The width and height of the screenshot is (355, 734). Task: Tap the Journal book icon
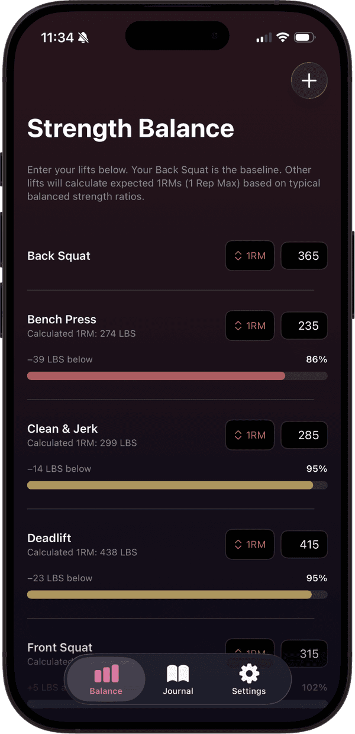(178, 672)
